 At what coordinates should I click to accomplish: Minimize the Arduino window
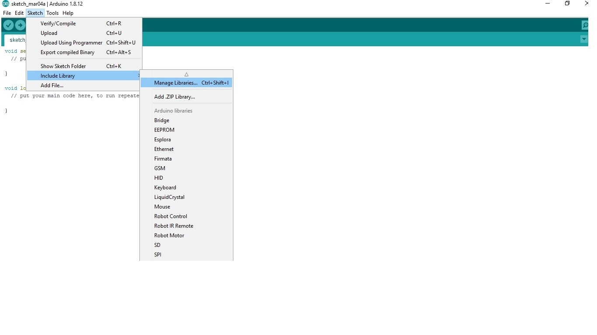click(548, 3)
